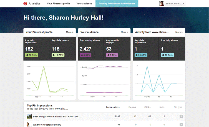Click the purple monthly viewers change badge
Image resolution: width=209 pixels, height=127 pixels.
(x=85, y=55)
